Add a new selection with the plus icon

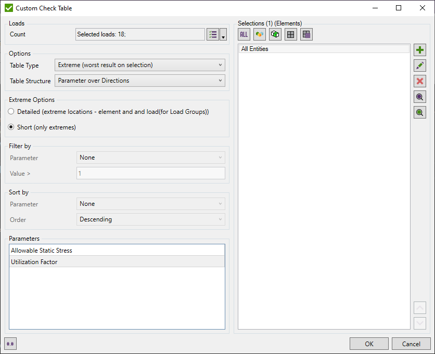(x=420, y=50)
